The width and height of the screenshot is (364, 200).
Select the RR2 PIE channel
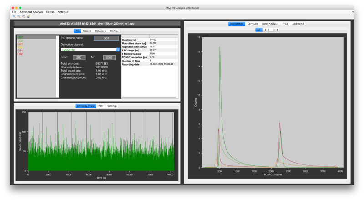click(20, 54)
